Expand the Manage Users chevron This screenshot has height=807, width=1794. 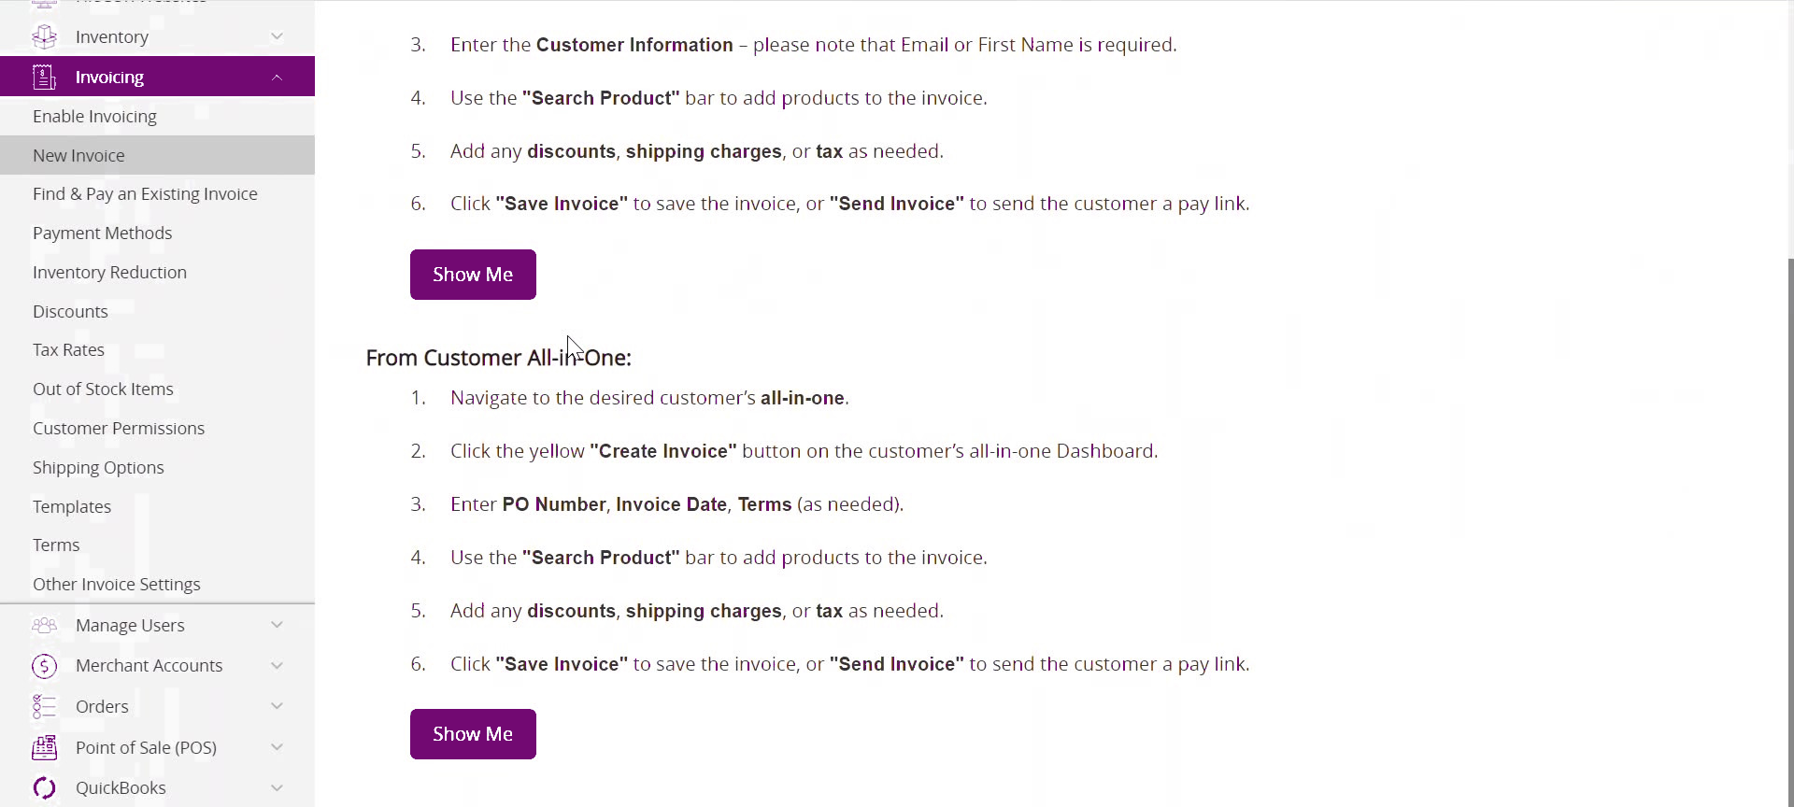click(x=277, y=625)
